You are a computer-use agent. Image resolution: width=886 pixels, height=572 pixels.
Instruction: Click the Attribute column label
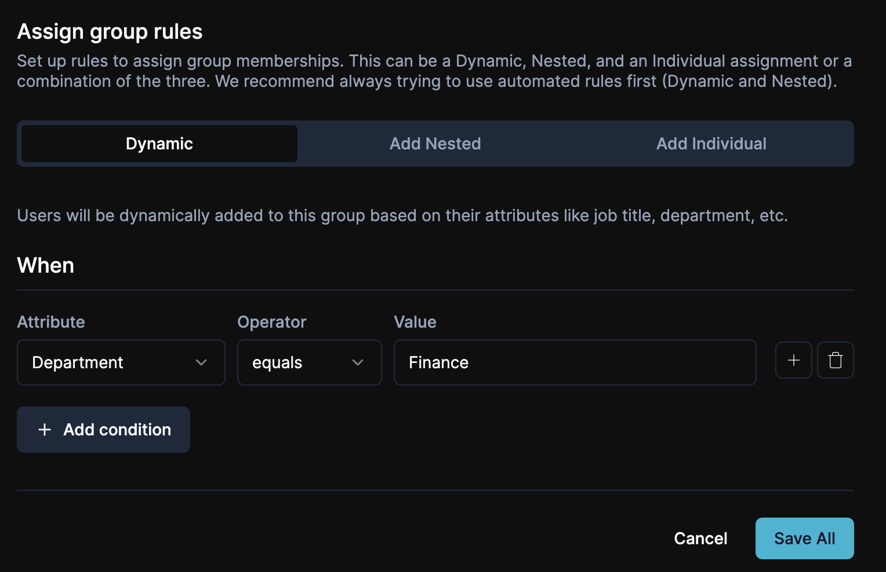click(51, 322)
